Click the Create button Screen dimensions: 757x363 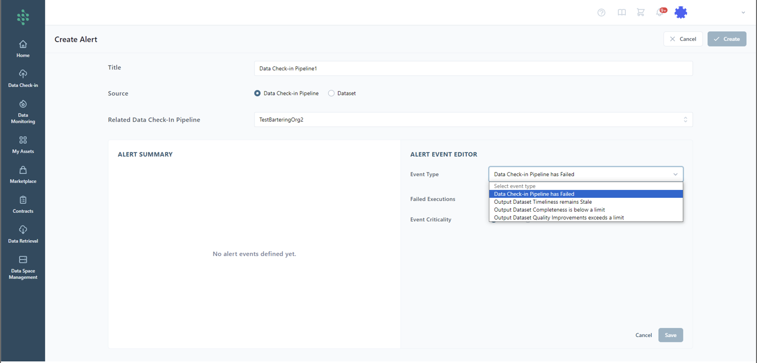click(726, 39)
